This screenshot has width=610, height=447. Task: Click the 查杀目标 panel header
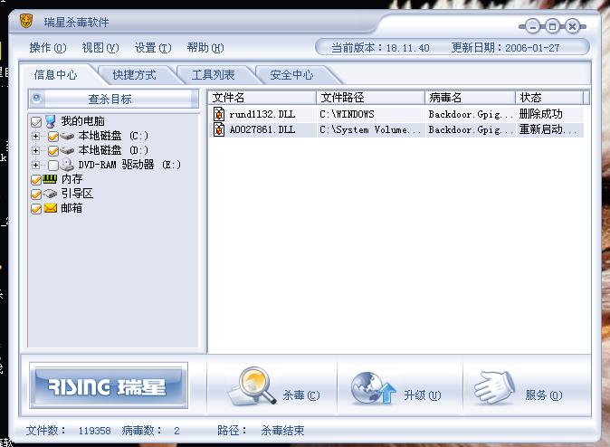tap(114, 99)
